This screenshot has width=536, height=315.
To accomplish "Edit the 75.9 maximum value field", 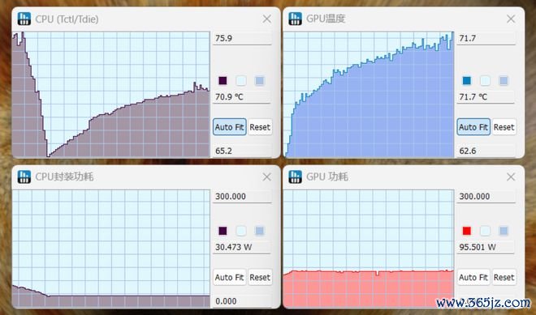I will click(x=242, y=38).
